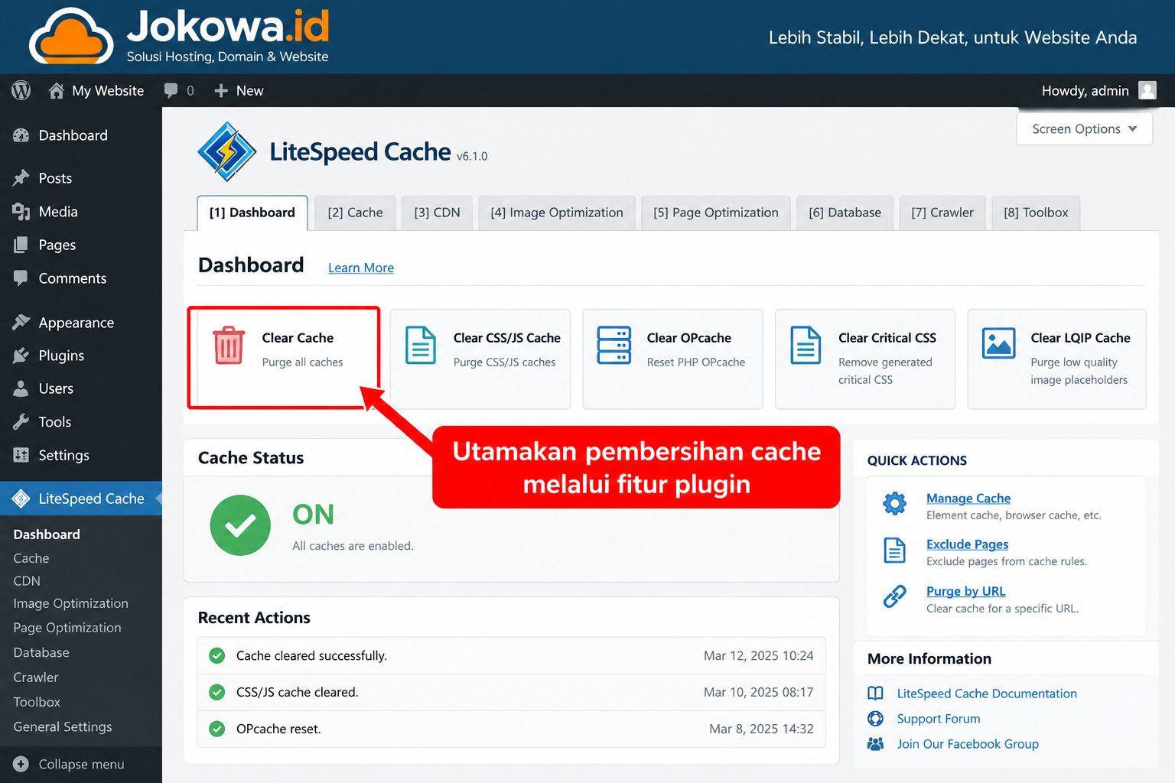Switch to the [8] Toolbox tab

tap(1036, 213)
